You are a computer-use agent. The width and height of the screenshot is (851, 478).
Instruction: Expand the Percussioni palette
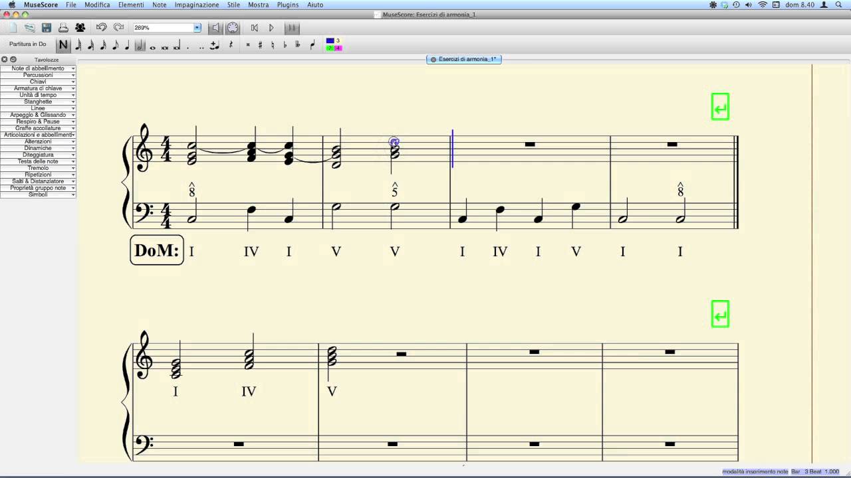point(38,75)
